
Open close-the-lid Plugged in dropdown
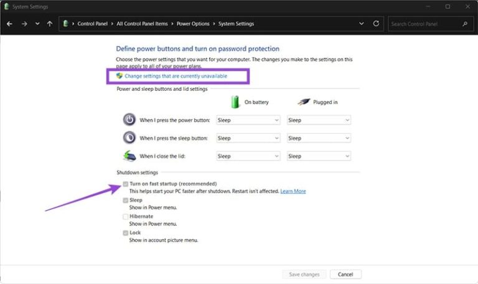pyautogui.click(x=319, y=156)
